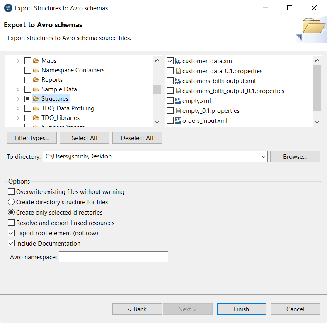Expand the Maps tree node
The image size is (327, 323).
(18, 61)
